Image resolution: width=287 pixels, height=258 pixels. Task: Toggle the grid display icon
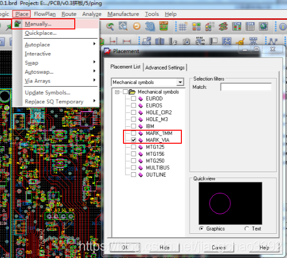point(183,27)
